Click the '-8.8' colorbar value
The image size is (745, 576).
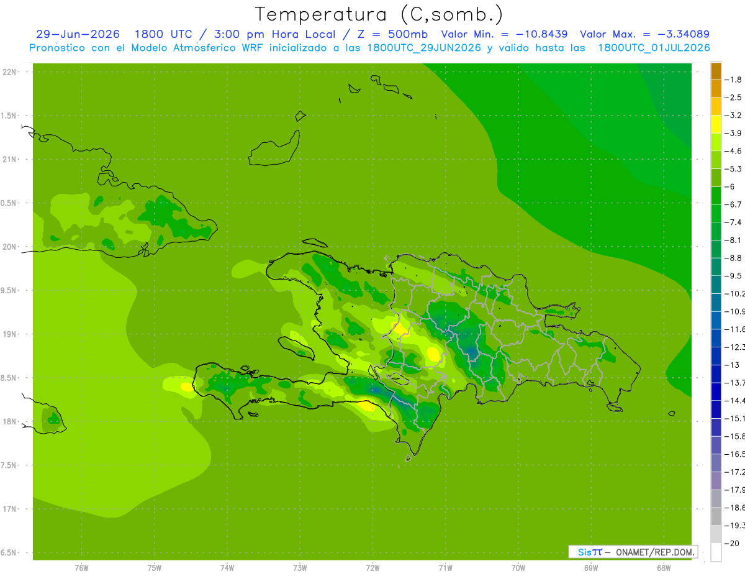pyautogui.click(x=734, y=258)
